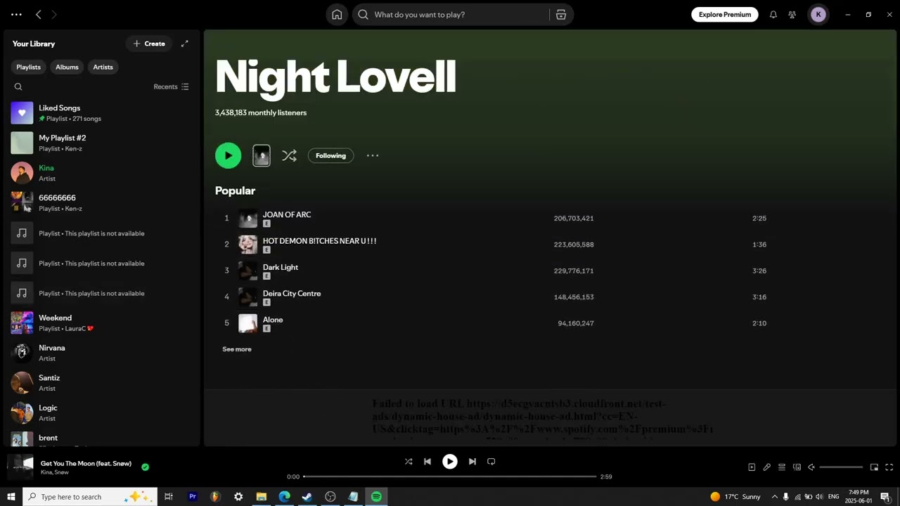
Task: Open Get You The Moon song title link
Action: (x=86, y=463)
